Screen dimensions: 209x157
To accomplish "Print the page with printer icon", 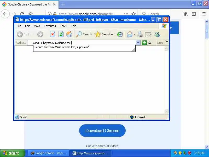I will pos(140,34).
